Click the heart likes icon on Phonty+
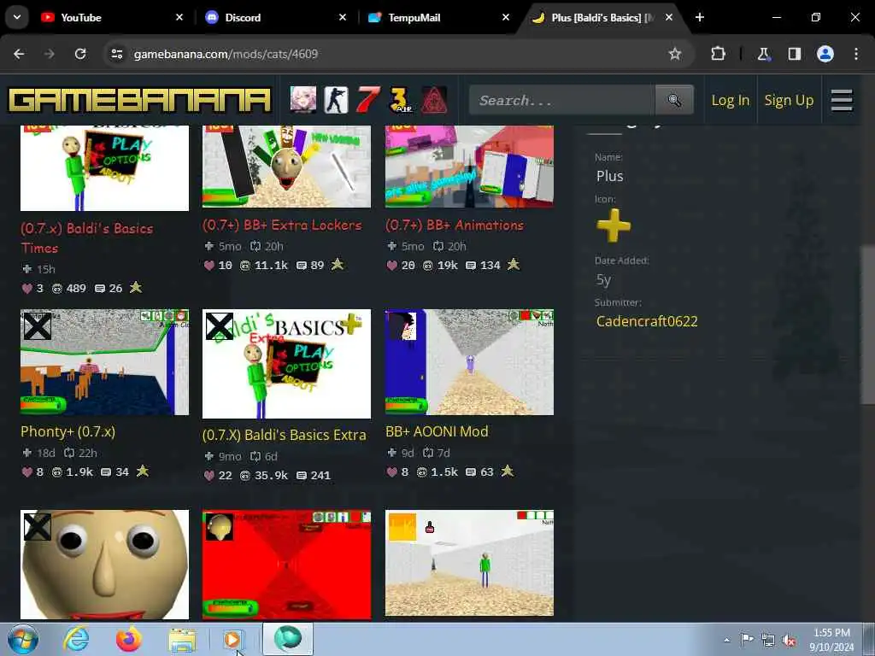The height and width of the screenshot is (656, 875). [x=26, y=471]
